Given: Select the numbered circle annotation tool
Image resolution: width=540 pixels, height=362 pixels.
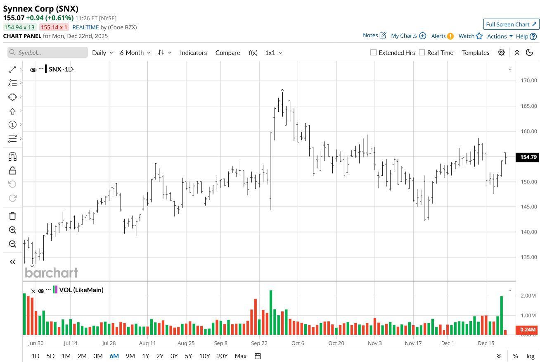Looking at the screenshot, I should (12, 125).
